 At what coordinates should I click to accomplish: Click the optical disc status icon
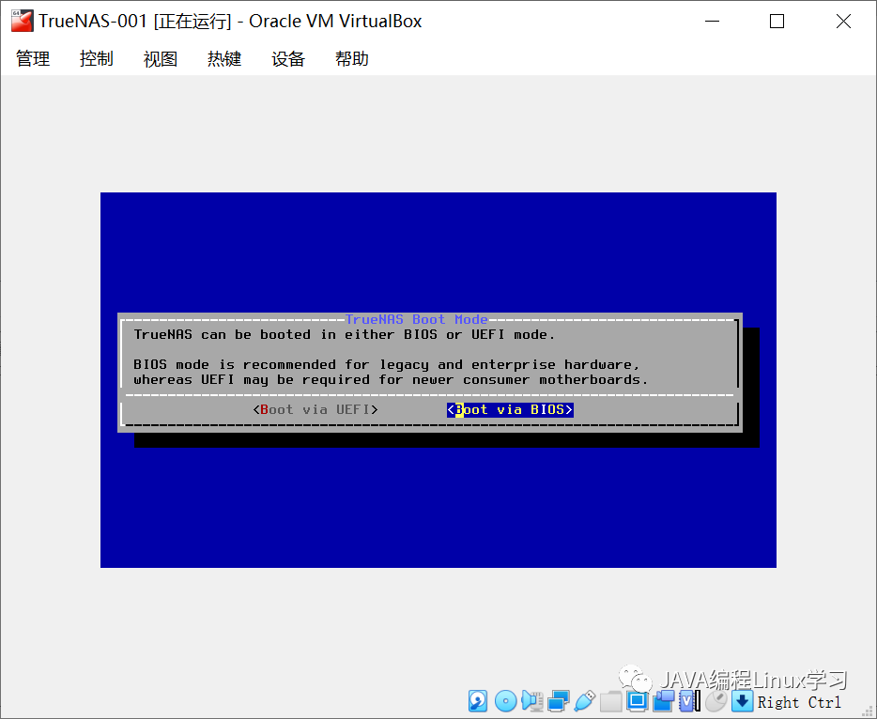click(x=505, y=701)
